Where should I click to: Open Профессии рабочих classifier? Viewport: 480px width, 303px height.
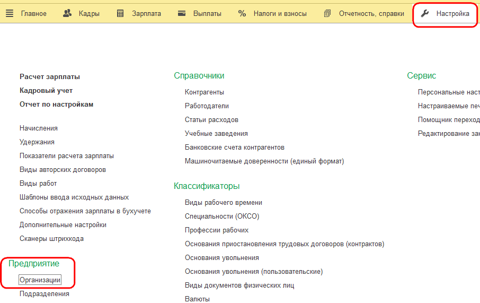tap(217, 230)
